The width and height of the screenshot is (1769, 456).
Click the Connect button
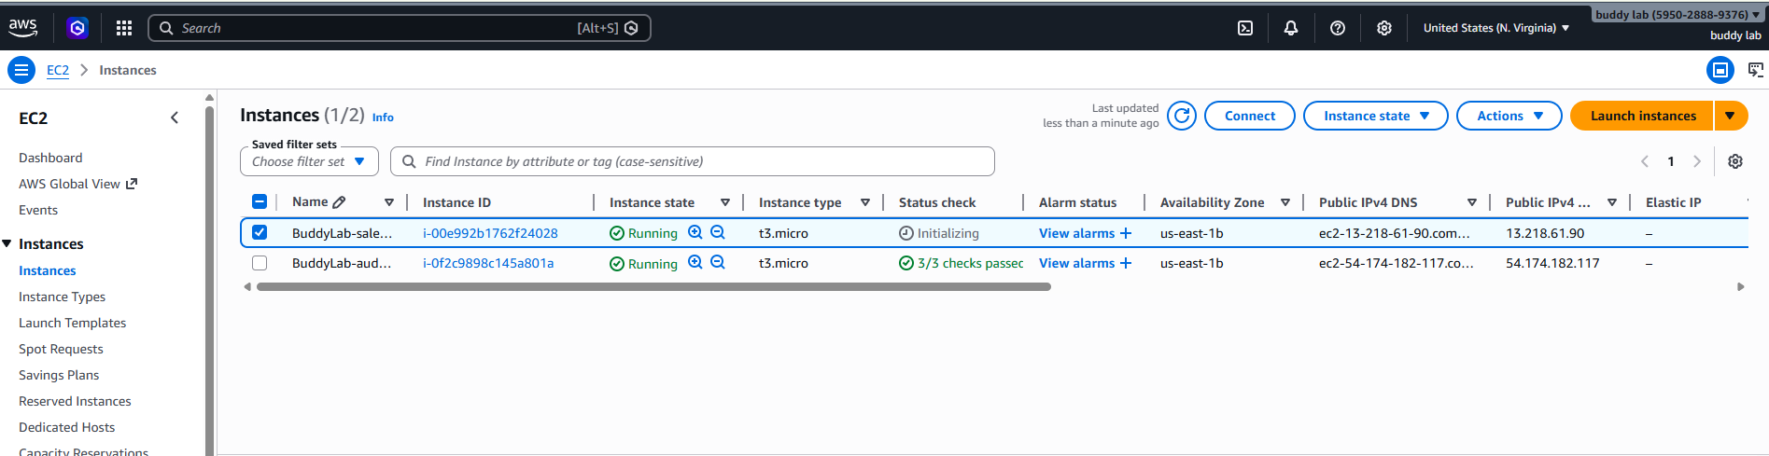pyautogui.click(x=1250, y=116)
